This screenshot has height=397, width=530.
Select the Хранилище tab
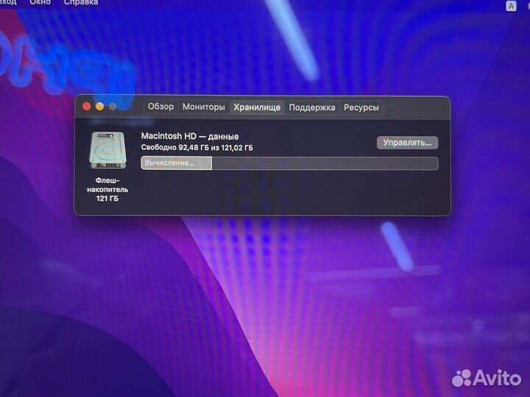[x=257, y=107]
